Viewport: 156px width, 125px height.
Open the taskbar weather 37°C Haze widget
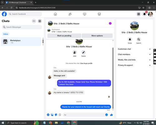coord(125,123)
